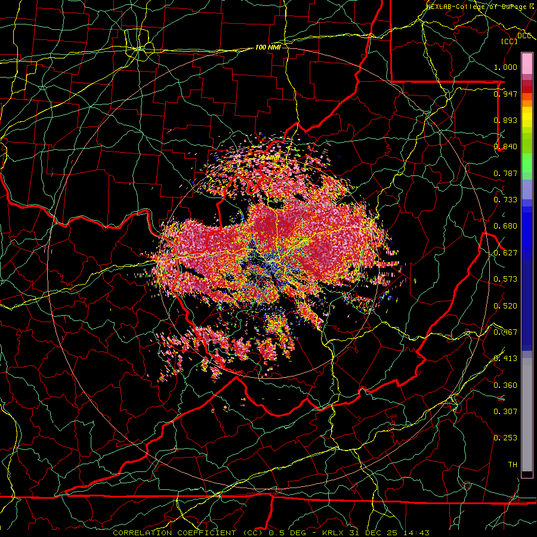Click the KRLX station identifier

point(334,533)
